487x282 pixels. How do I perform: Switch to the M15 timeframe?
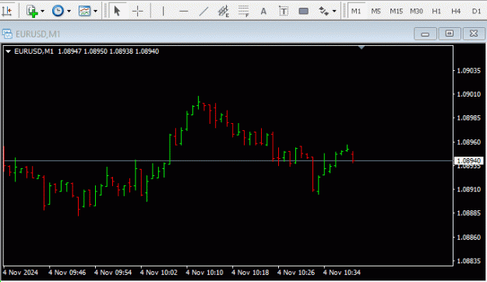point(397,11)
